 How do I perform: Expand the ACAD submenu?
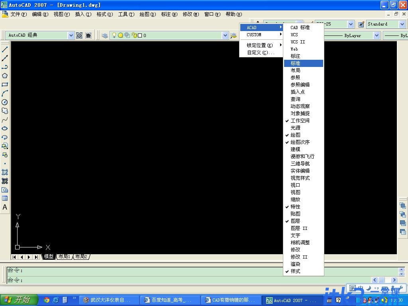261,27
